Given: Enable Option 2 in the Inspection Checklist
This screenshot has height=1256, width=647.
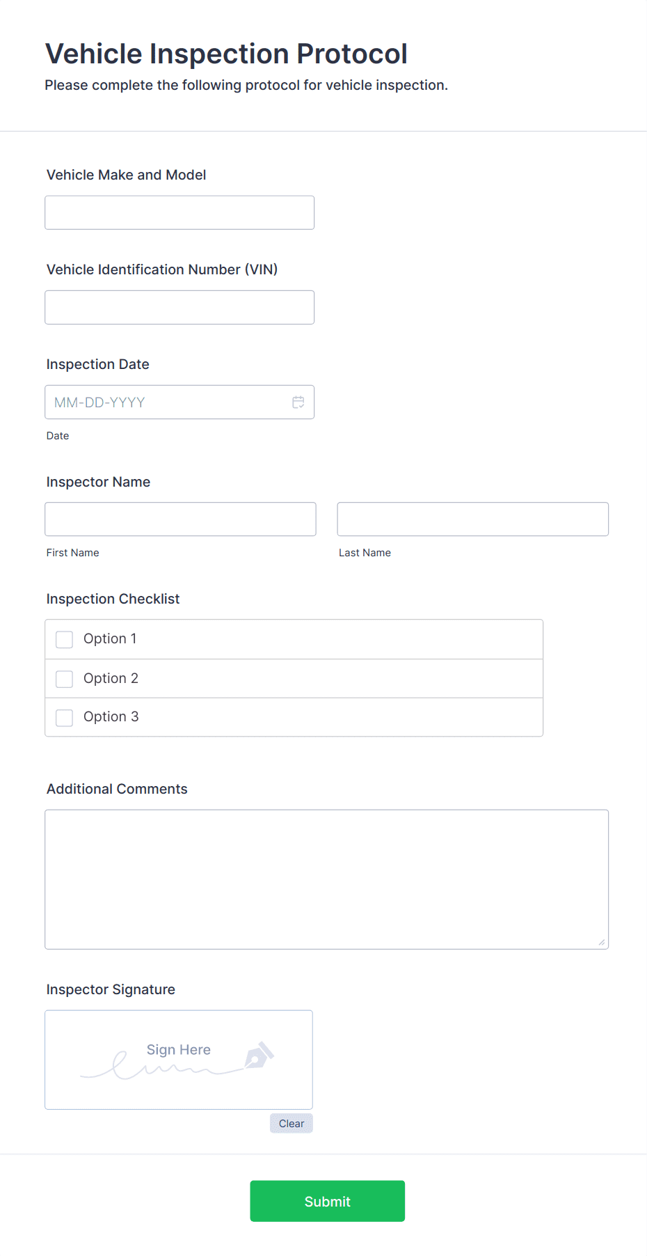Looking at the screenshot, I should [x=64, y=678].
